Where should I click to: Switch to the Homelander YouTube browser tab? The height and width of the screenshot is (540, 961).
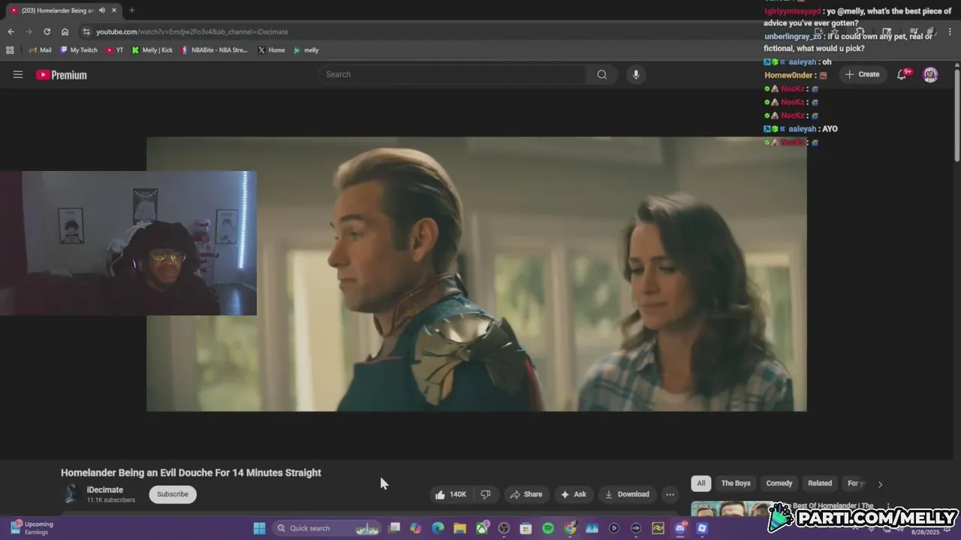tap(59, 10)
